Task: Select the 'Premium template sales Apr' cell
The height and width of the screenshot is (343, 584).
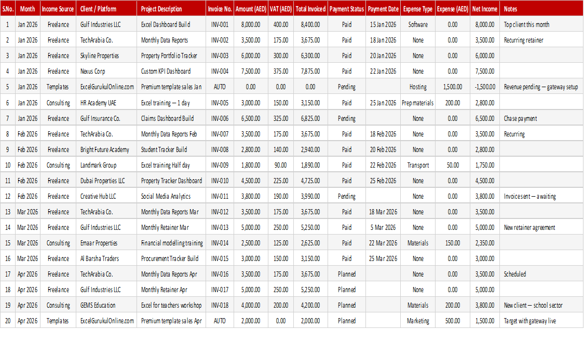Action: coord(171,321)
